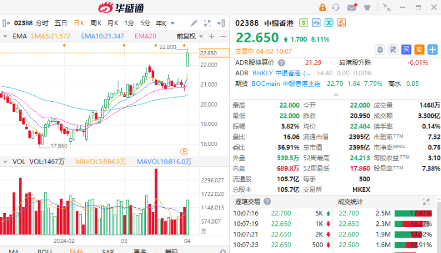The image size is (441, 253).
Task: Select the MA indicator at the bottom
Action: coord(14,251)
